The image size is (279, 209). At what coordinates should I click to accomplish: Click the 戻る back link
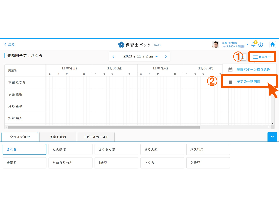pos(10,44)
